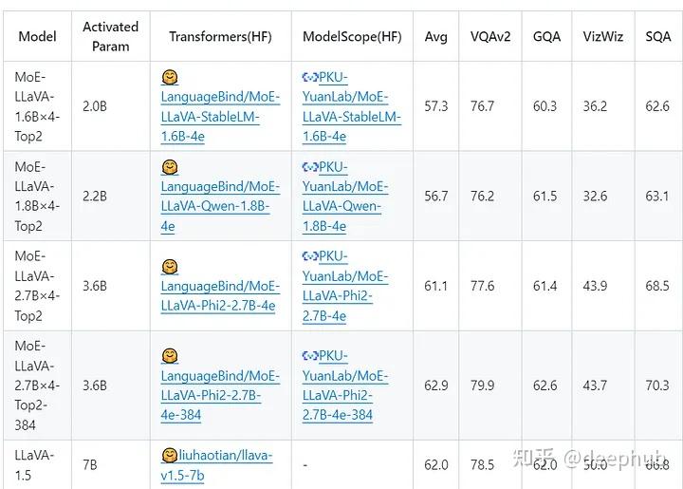This screenshot has height=489, width=683.
Task: Click ModelScope icon in Qwen row
Action: [x=310, y=167]
